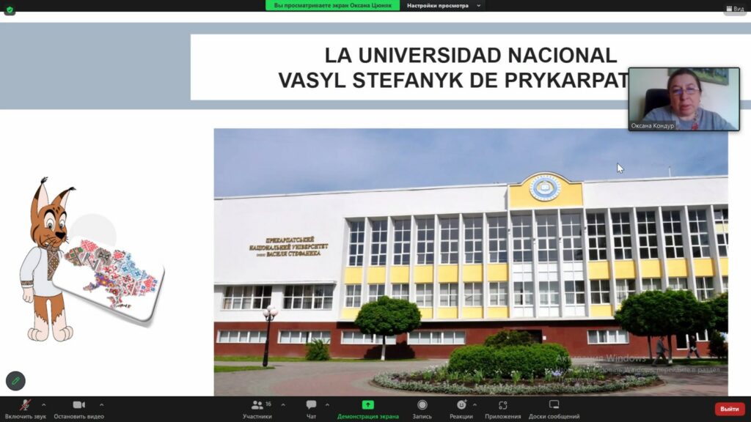Unmute microphone via Включить звук icon
This screenshot has height=422, width=751.
pyautogui.click(x=26, y=405)
